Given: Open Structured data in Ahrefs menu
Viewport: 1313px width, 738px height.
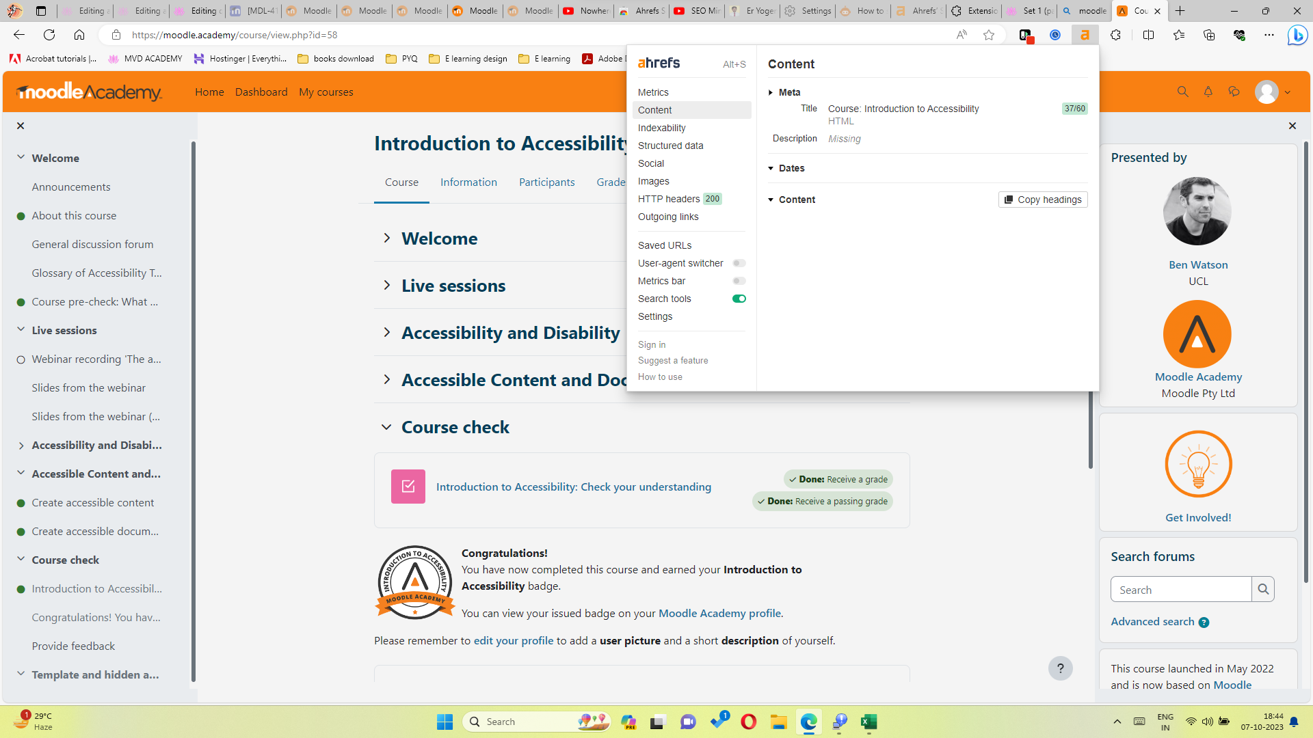Looking at the screenshot, I should coord(670,146).
